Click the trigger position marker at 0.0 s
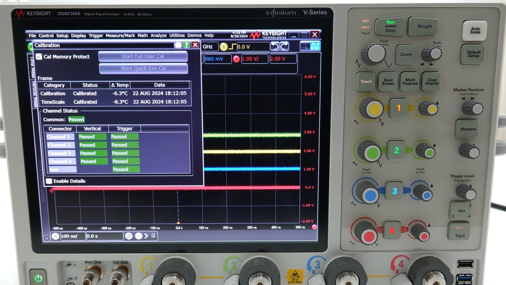Viewport: 506px width, 285px height. [178, 223]
